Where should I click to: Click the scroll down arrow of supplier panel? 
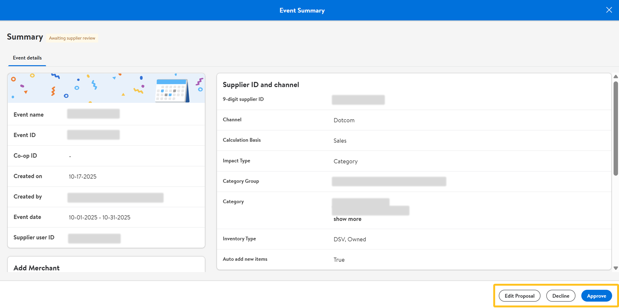click(616, 268)
